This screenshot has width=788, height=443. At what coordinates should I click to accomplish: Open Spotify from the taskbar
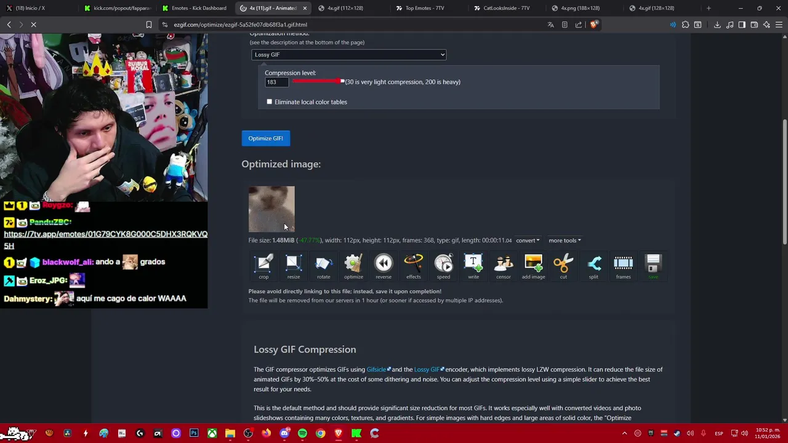click(x=302, y=433)
